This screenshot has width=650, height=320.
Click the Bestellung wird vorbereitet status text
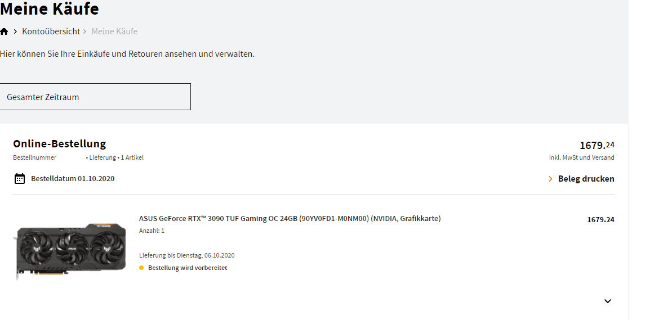[188, 268]
